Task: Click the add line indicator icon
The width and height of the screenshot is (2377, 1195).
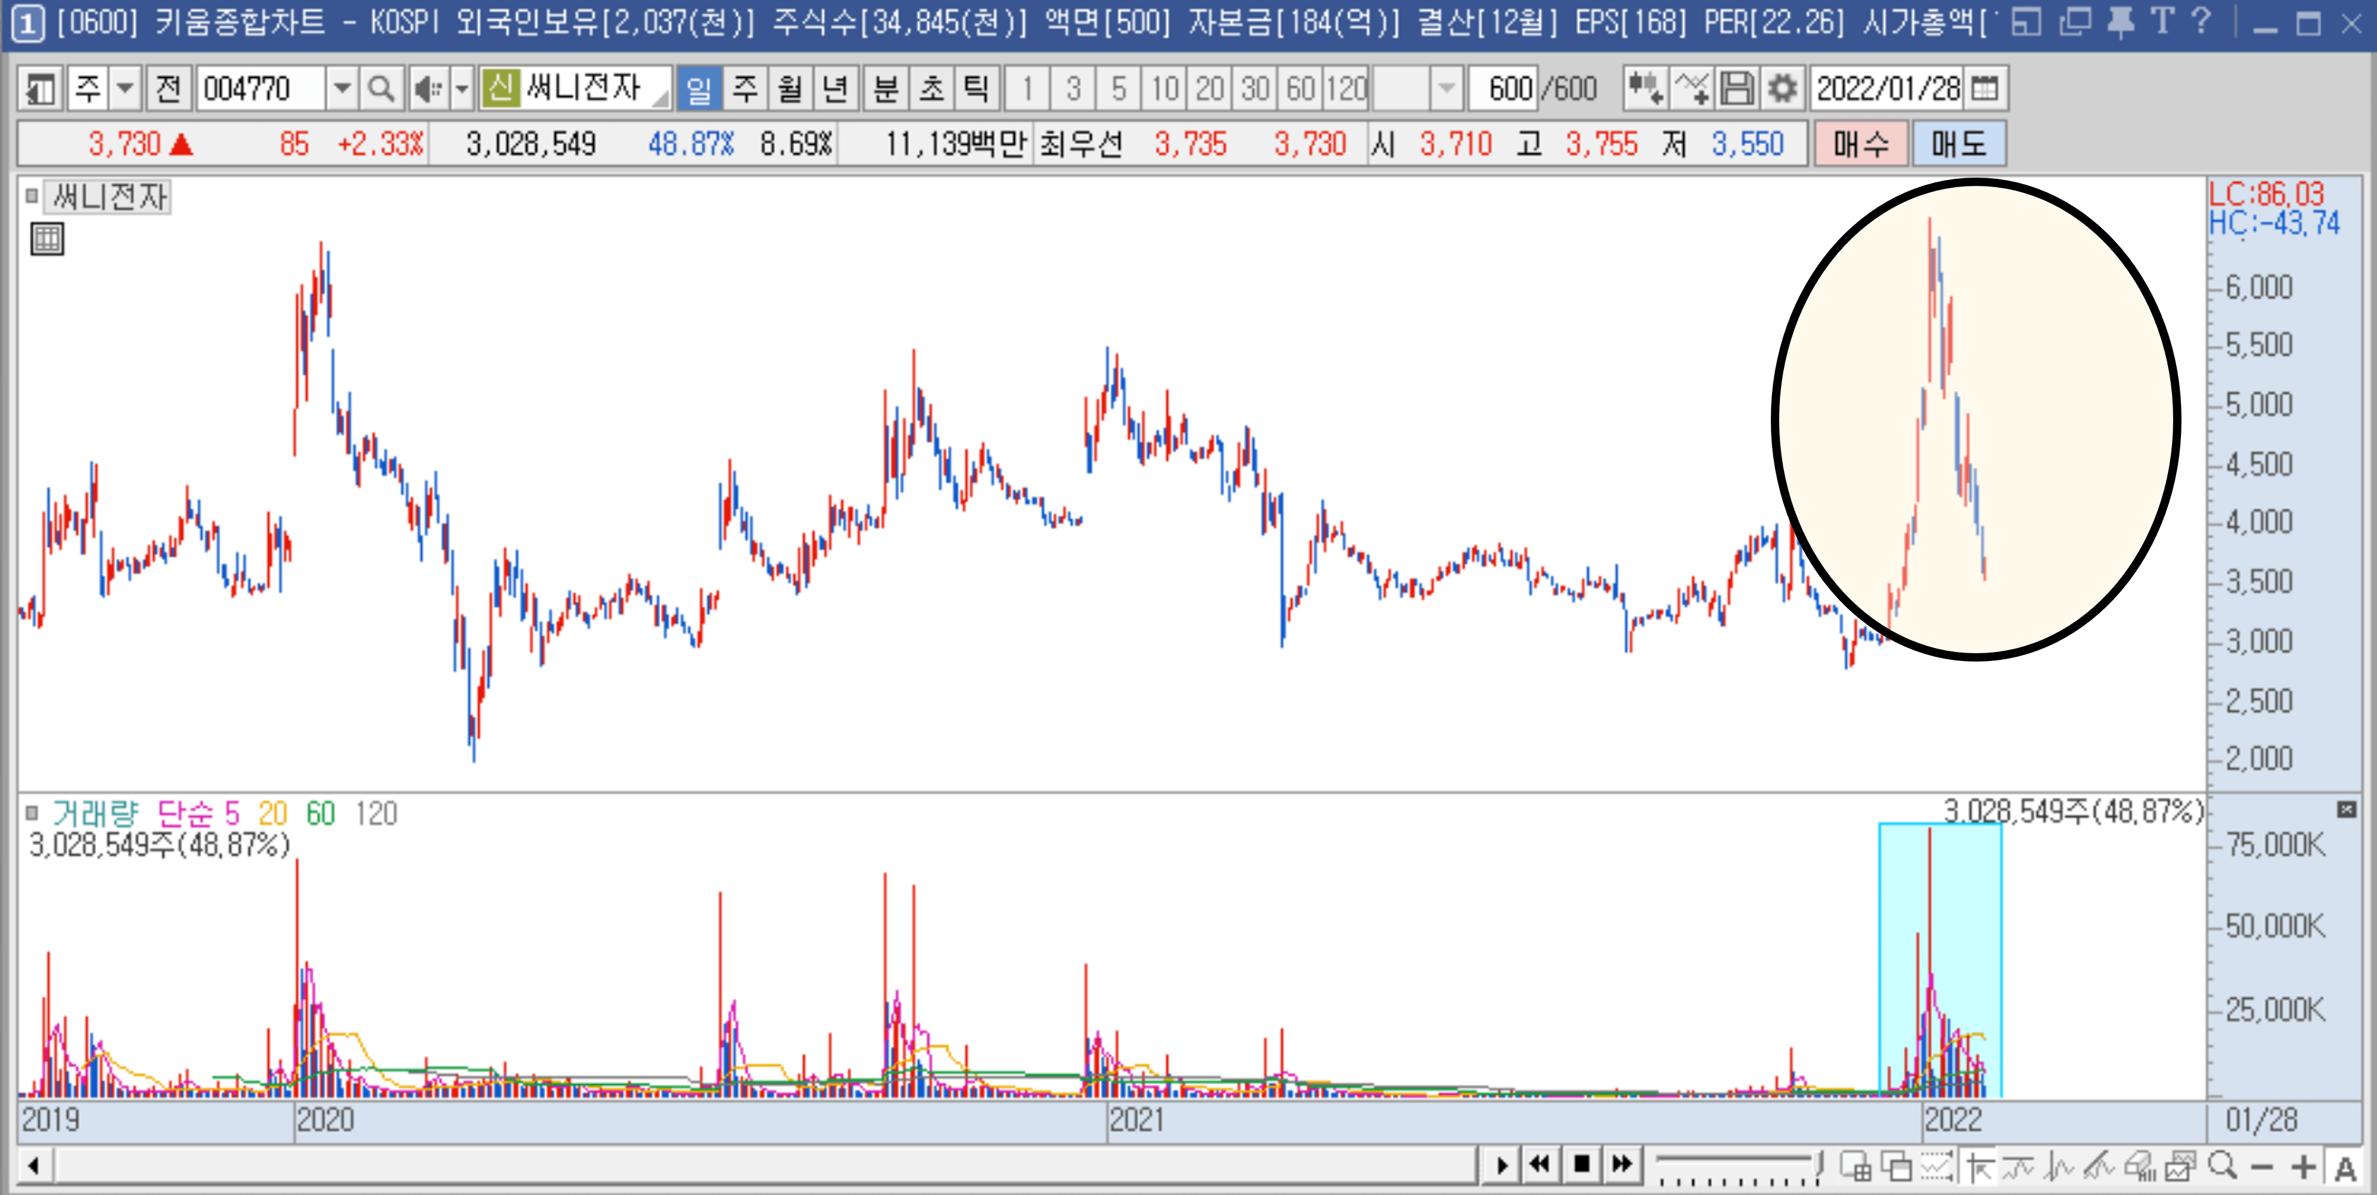Action: coord(1692,89)
